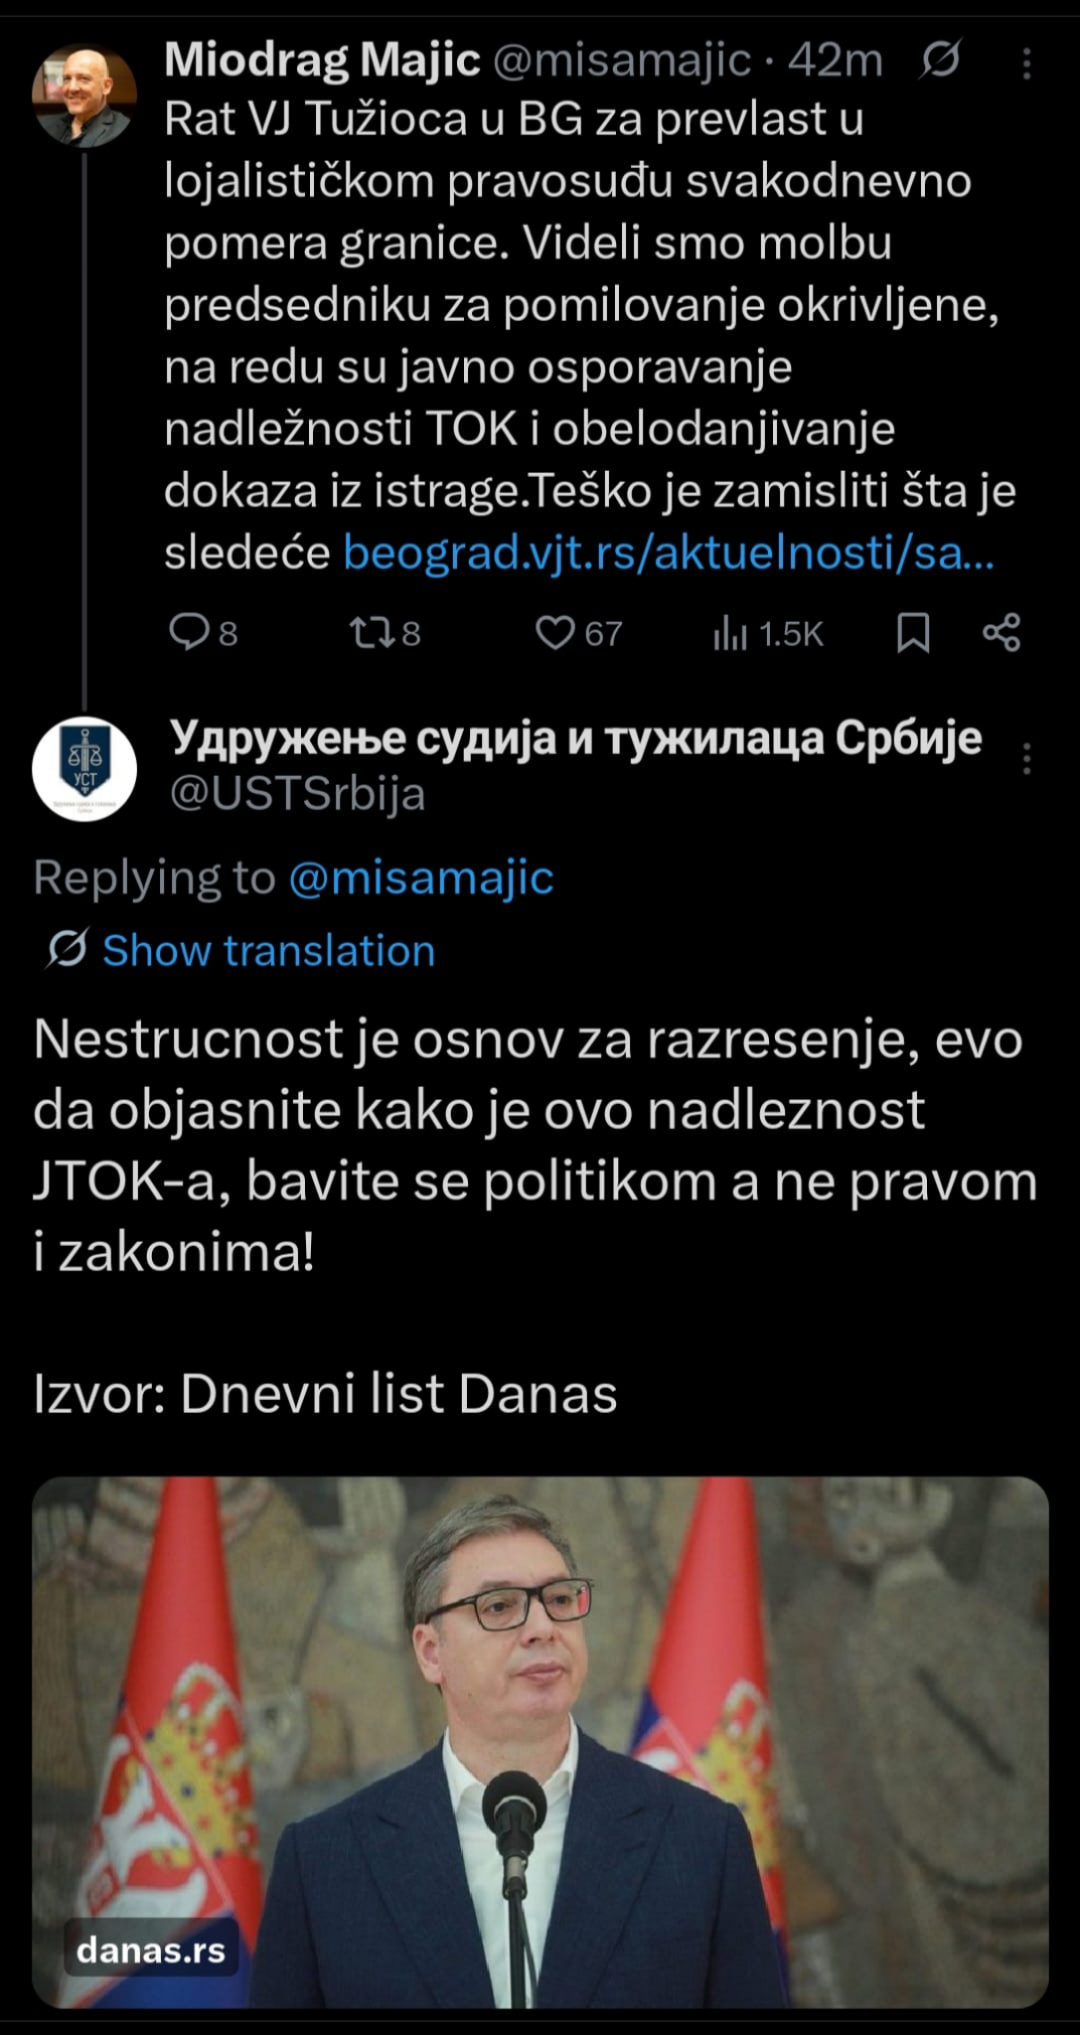Image resolution: width=1080 pixels, height=2035 pixels.
Task: Open the attached danas.rs photo
Action: coord(540,1739)
